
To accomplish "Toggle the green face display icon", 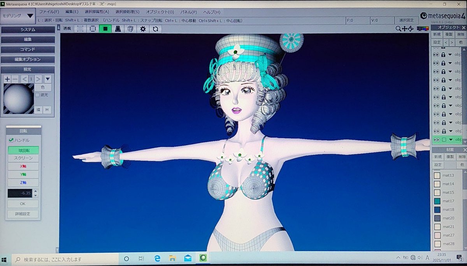I will pos(105,28).
